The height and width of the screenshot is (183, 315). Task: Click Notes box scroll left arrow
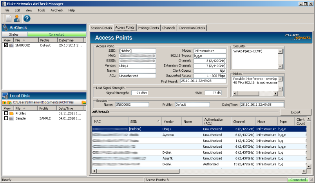(x=235, y=93)
